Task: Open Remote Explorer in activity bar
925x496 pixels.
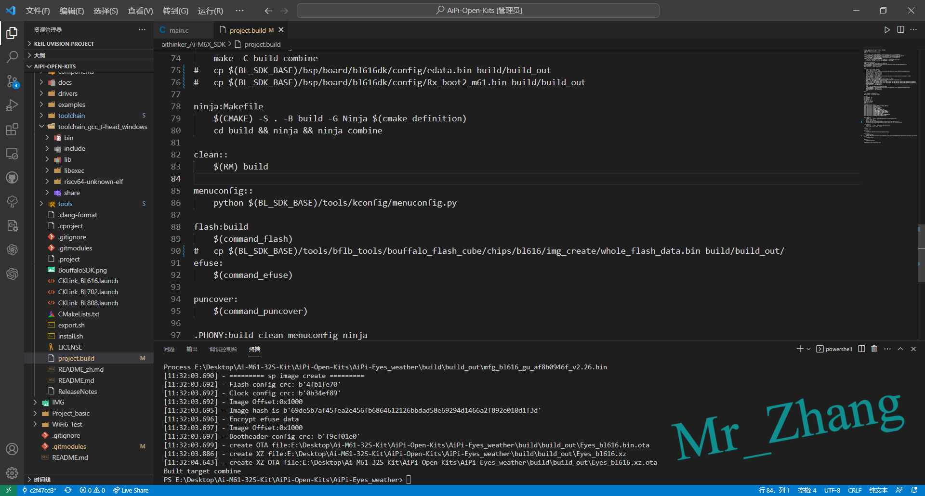Action: tap(12, 154)
